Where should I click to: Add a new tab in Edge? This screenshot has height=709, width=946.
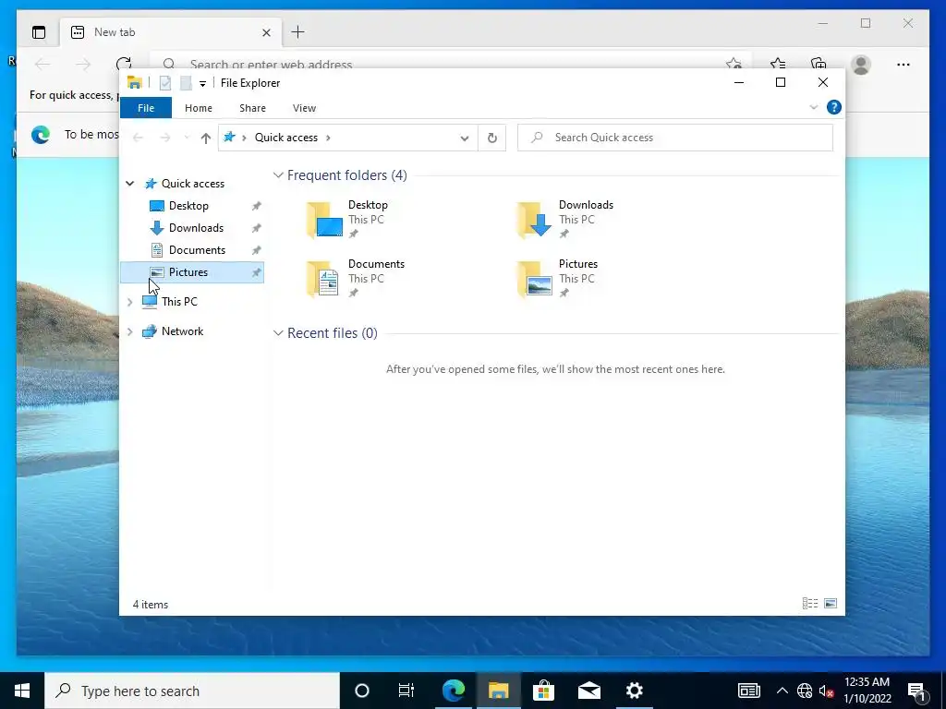click(x=298, y=32)
